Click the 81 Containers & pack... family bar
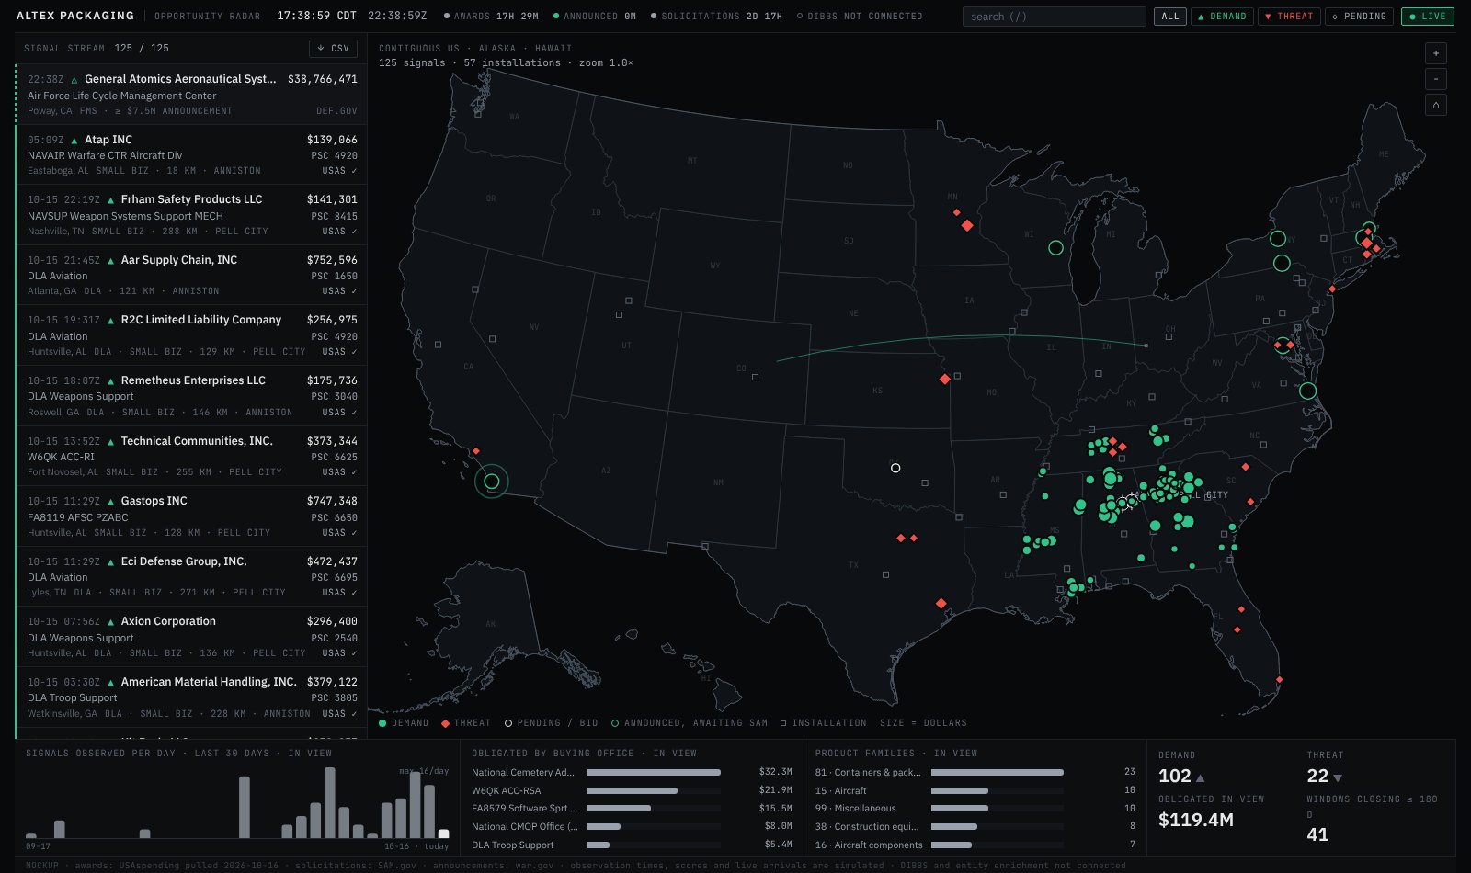Viewport: 1471px width, 873px height. pyautogui.click(x=998, y=773)
